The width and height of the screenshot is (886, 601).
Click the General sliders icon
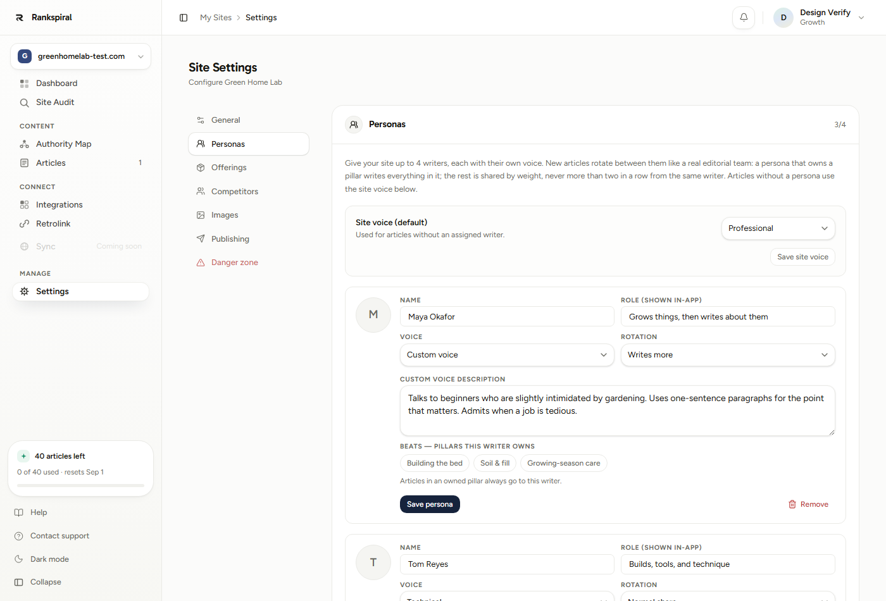(201, 120)
